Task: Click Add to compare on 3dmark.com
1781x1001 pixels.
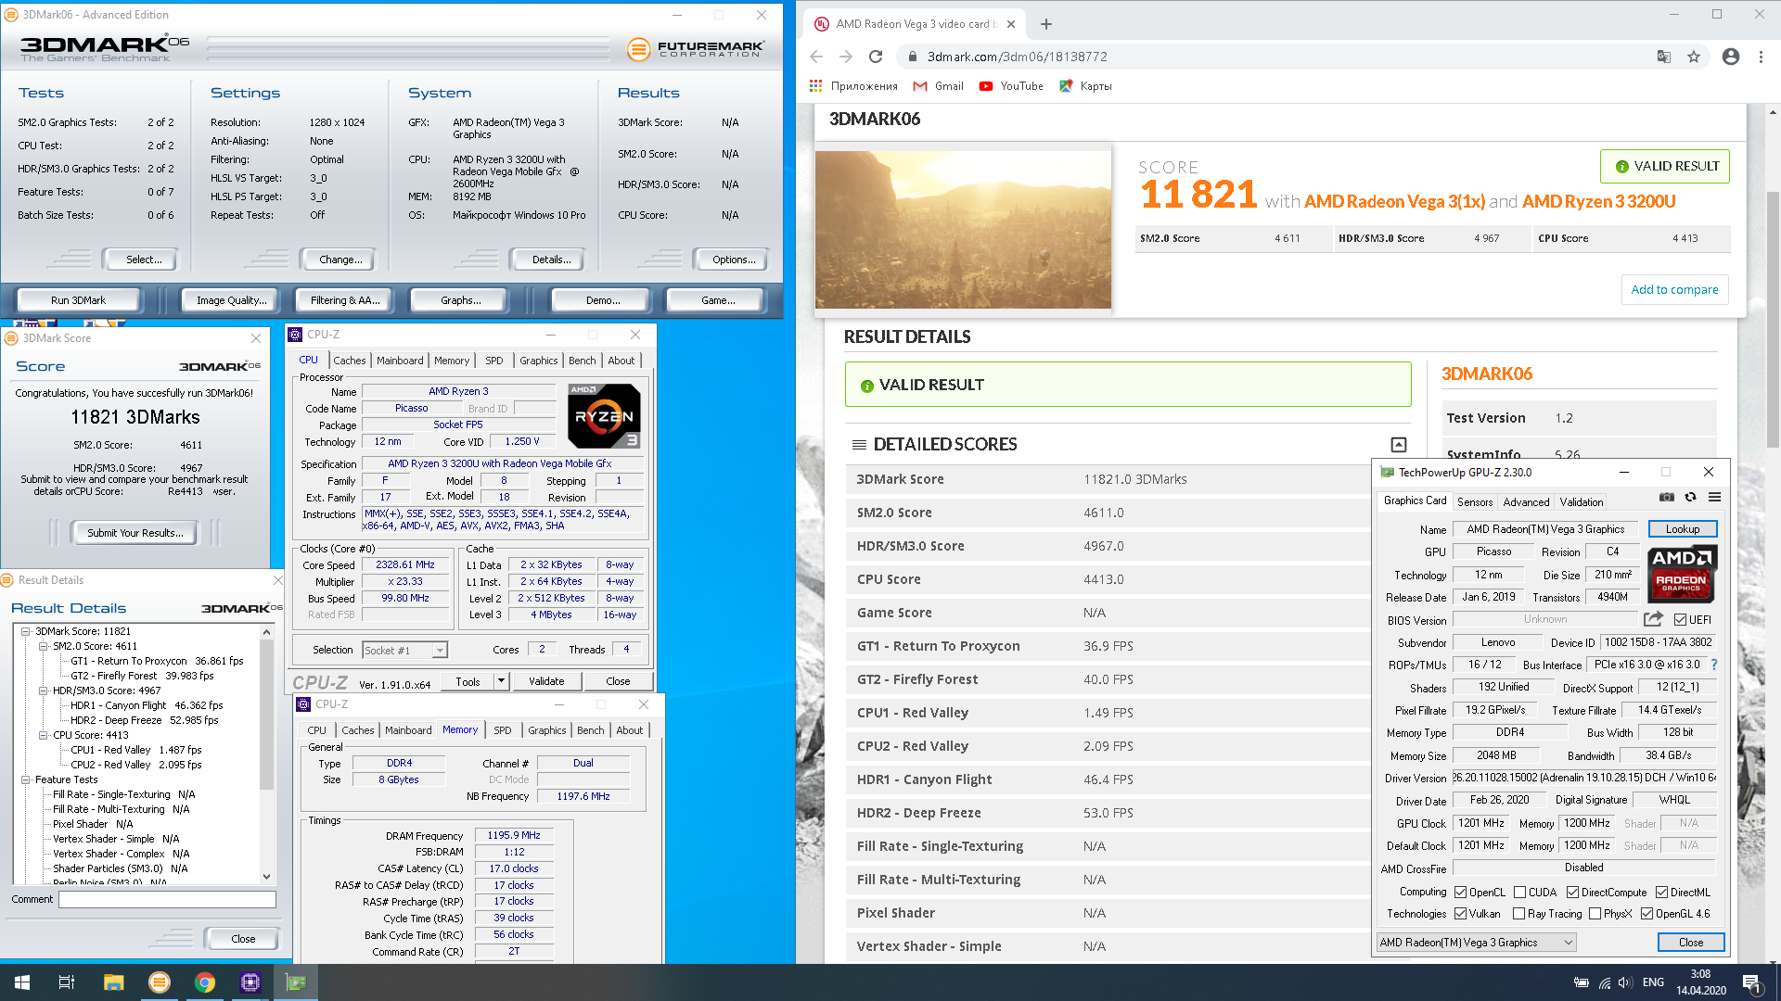Action: coord(1674,290)
